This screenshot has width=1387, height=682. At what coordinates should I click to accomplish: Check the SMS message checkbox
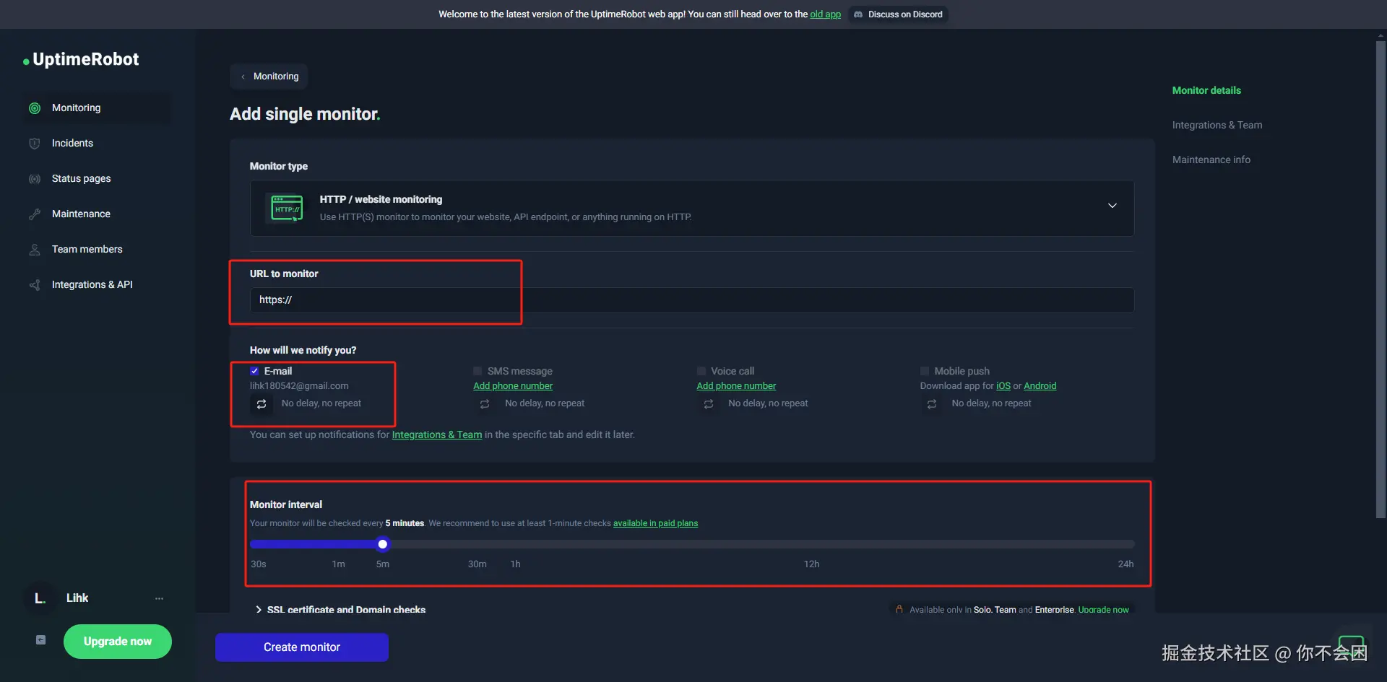point(478,371)
